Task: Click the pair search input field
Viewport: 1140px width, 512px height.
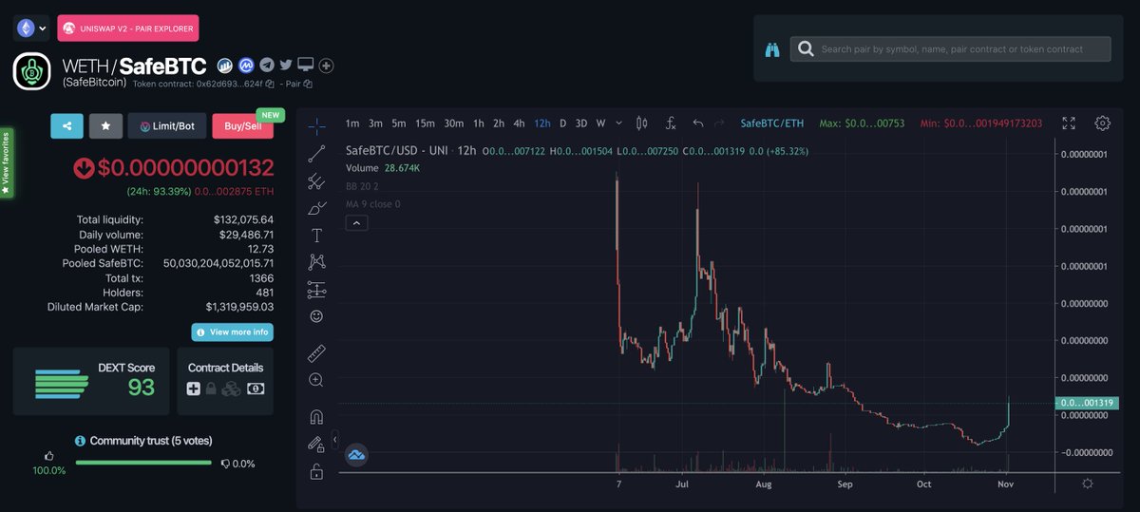Action: coord(950,48)
